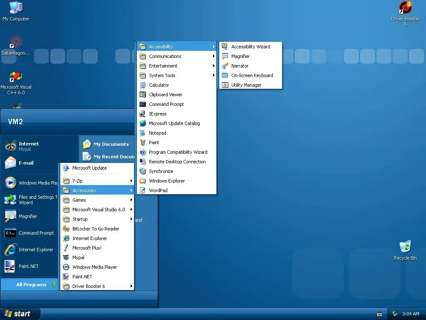Select the Accessories folder in All Programs

point(97,190)
